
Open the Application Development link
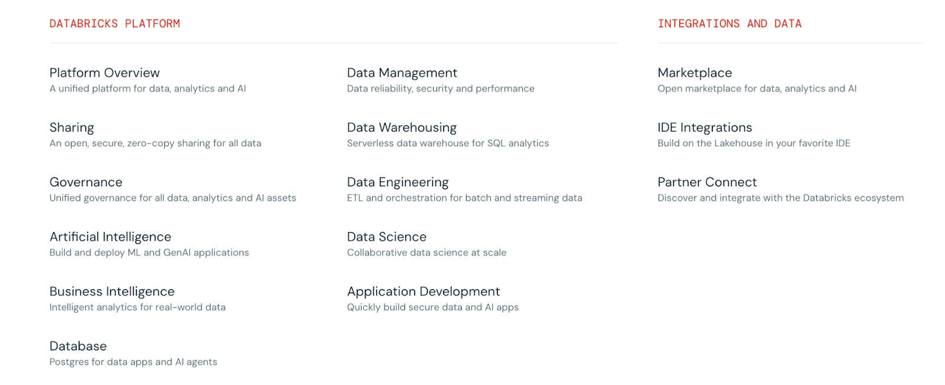(x=423, y=292)
